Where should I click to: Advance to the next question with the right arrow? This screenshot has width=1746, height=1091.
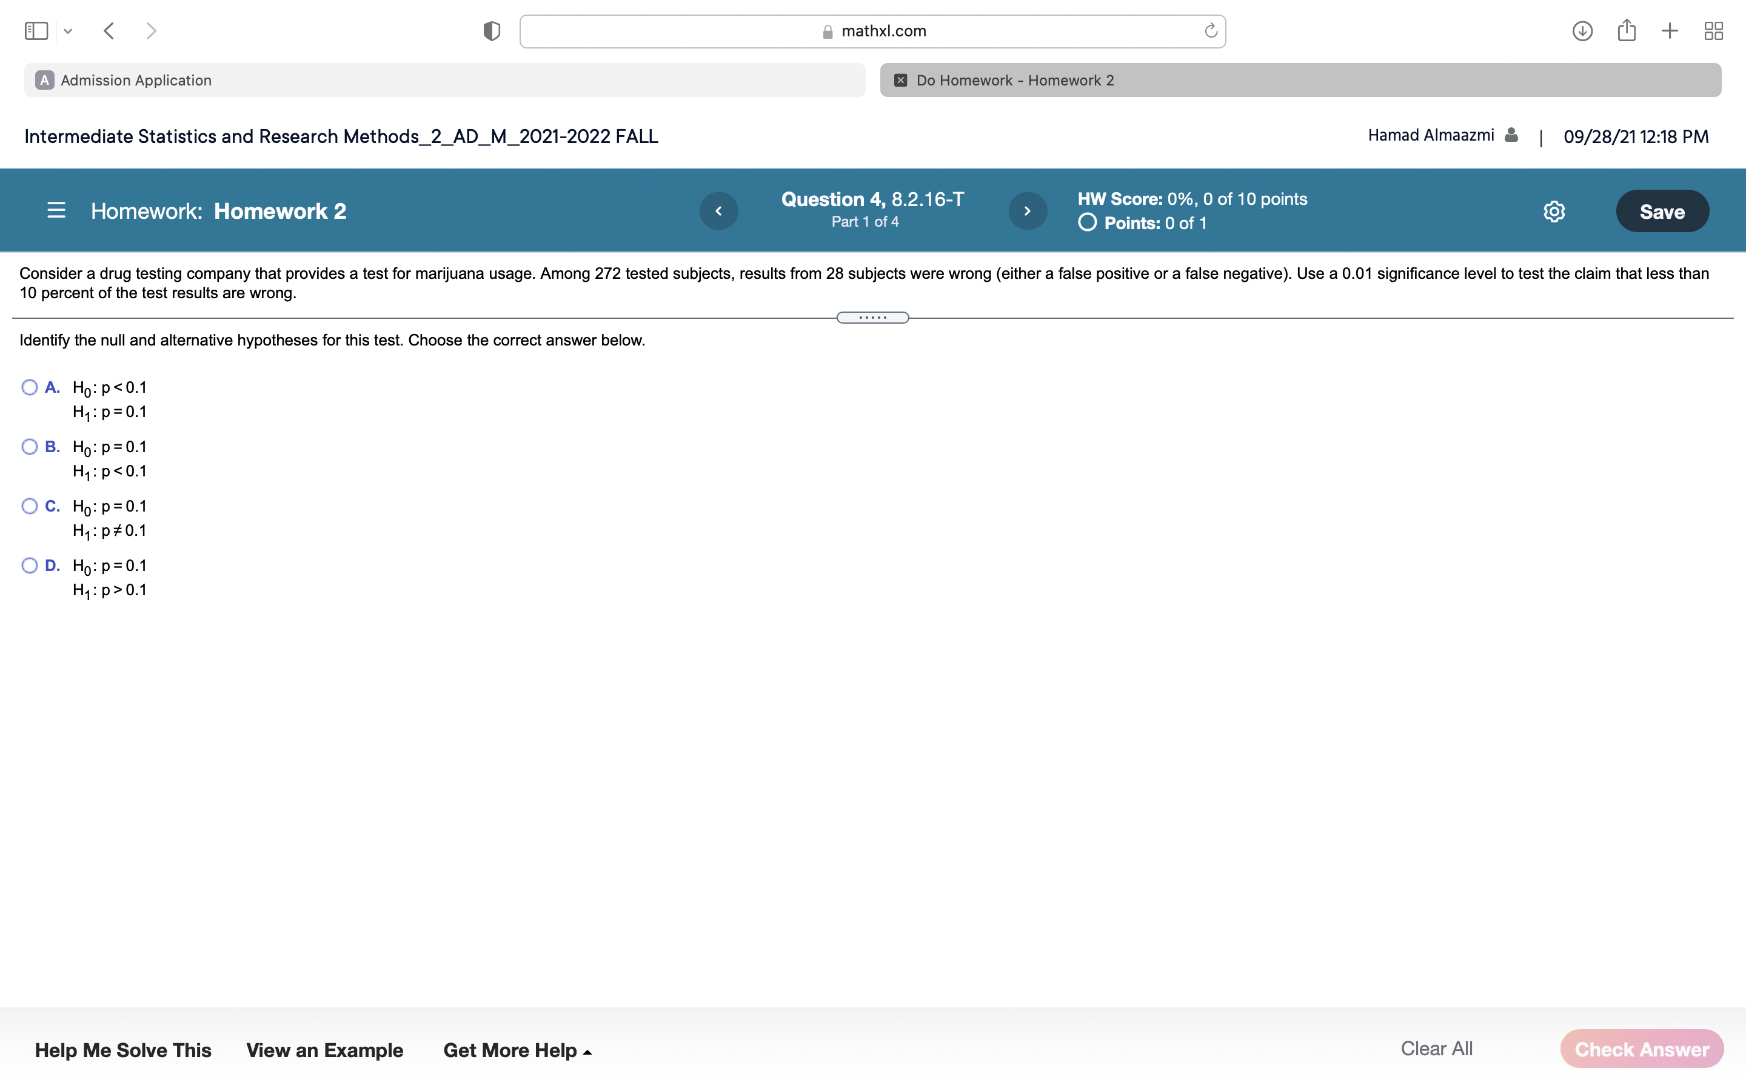[x=1026, y=210]
